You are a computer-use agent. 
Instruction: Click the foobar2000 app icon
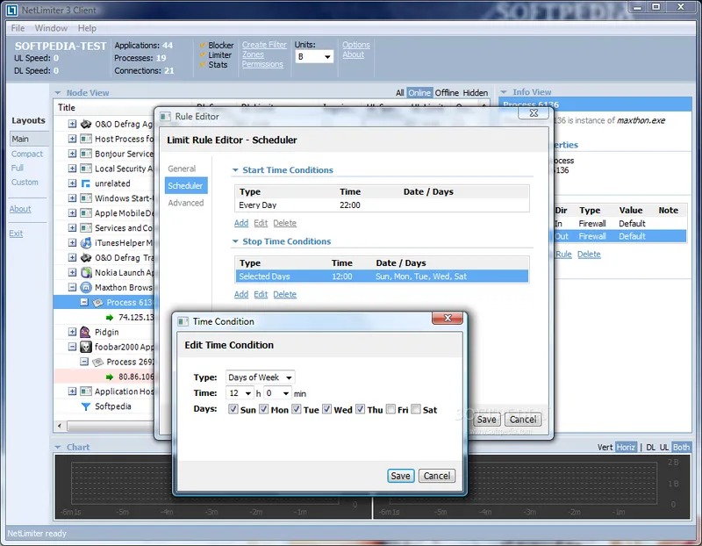pyautogui.click(x=86, y=347)
